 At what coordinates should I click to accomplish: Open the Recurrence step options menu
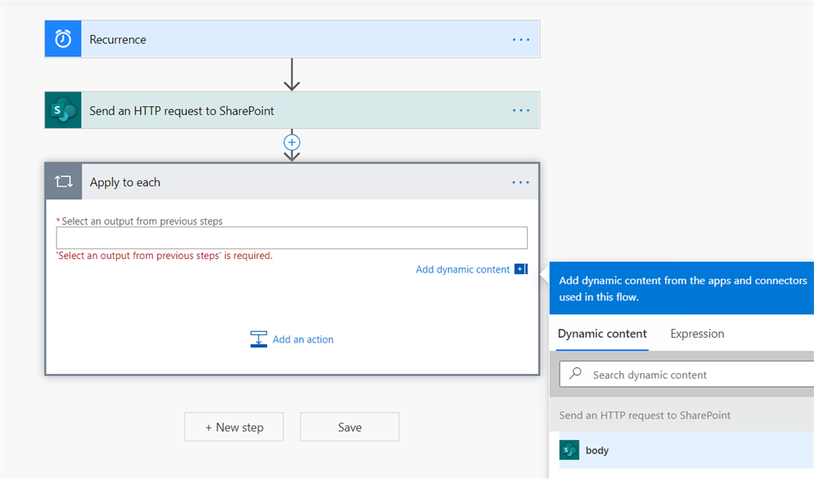coord(521,40)
